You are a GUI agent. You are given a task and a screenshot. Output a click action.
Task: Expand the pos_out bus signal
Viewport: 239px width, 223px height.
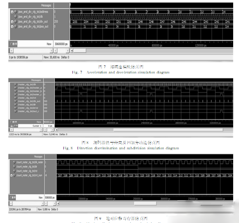12,27
